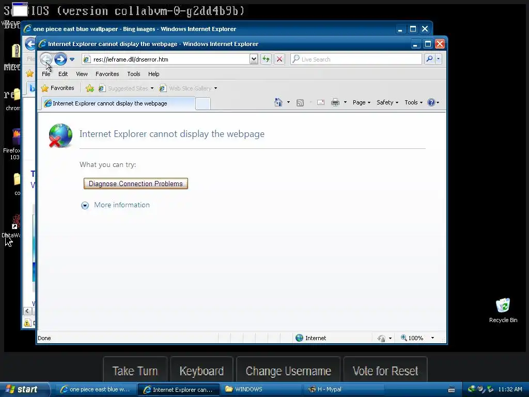Click the RSS Feeds icon in command bar

pyautogui.click(x=300, y=103)
